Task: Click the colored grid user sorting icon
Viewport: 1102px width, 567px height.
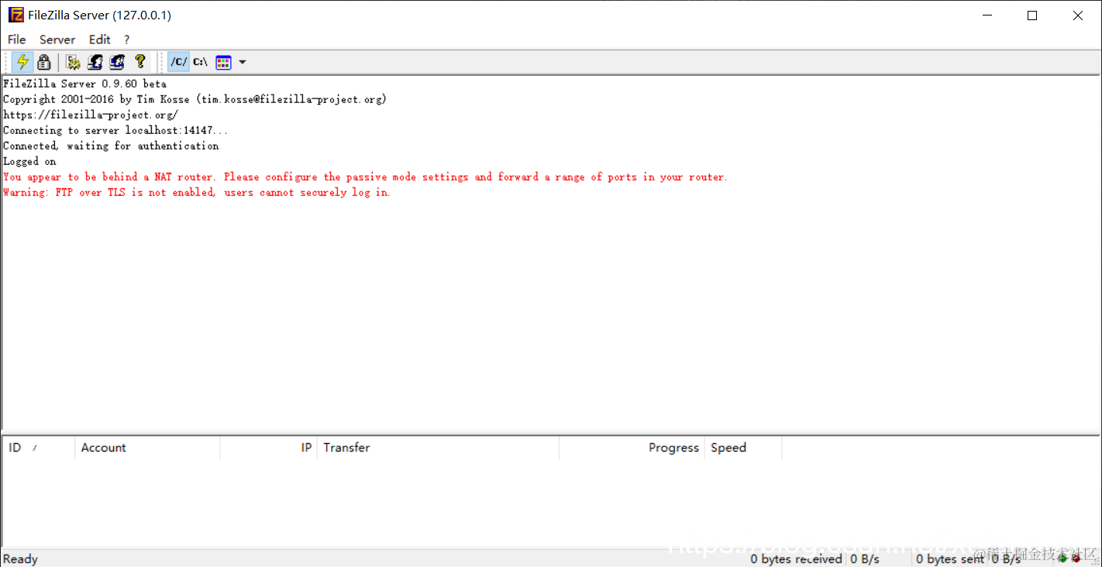Action: [x=223, y=62]
